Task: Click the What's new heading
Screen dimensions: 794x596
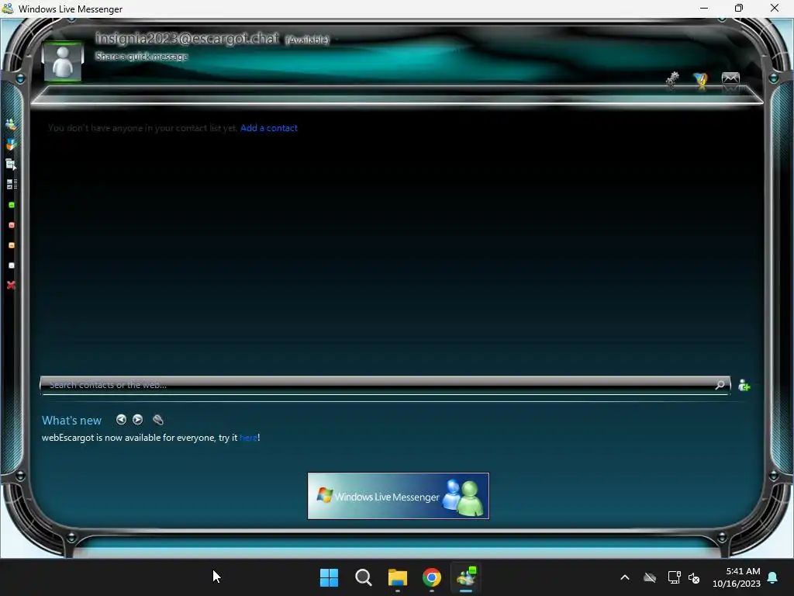Action: (71, 420)
